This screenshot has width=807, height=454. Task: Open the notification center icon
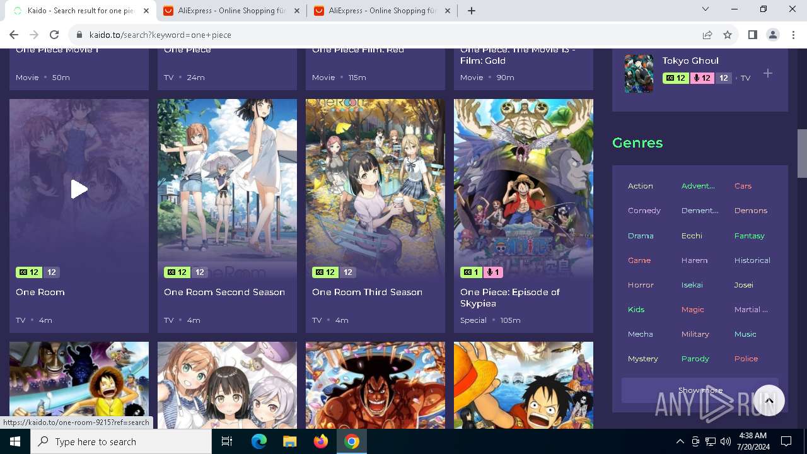point(786,441)
